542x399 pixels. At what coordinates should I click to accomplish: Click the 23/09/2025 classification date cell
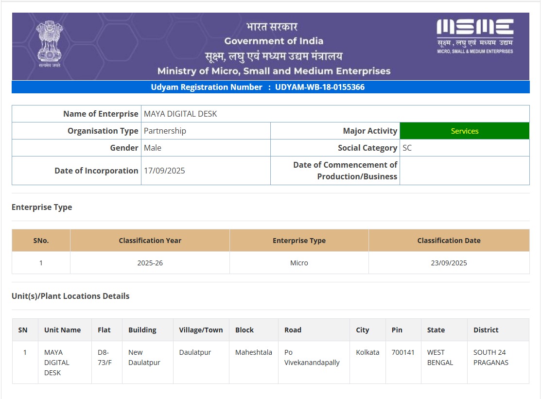449,263
